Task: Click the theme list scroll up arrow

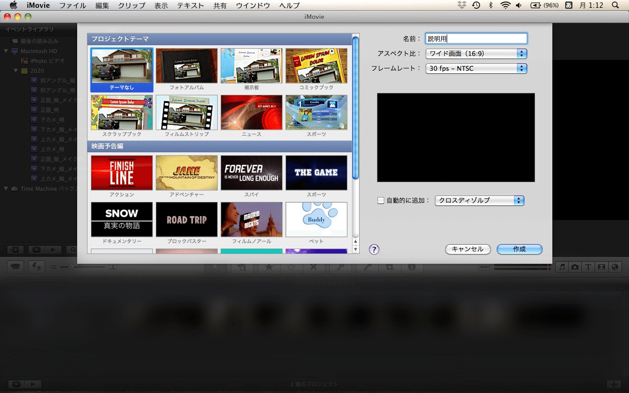Action: coord(356,242)
